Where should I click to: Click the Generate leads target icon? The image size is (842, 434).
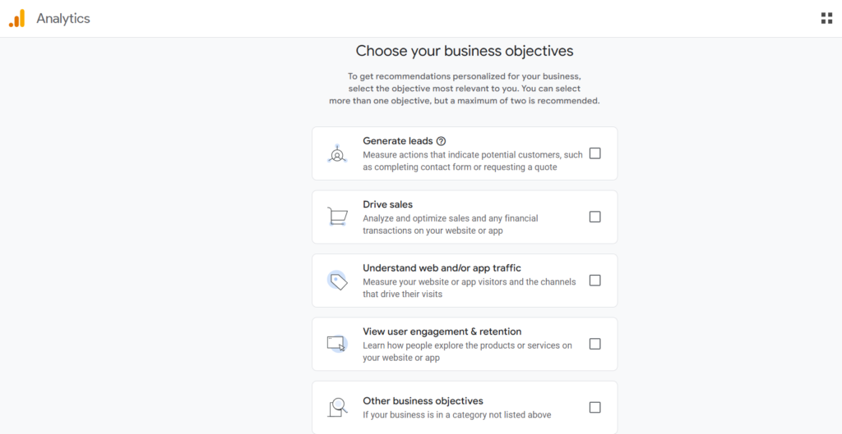pos(337,153)
